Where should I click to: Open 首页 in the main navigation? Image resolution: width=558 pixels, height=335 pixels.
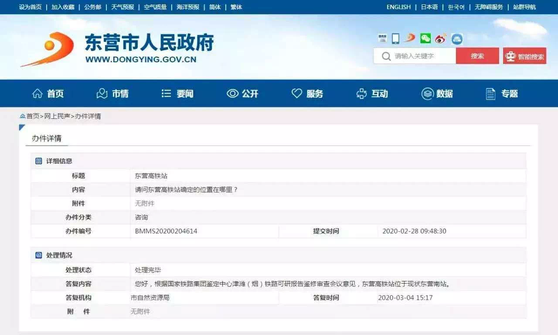click(55, 94)
